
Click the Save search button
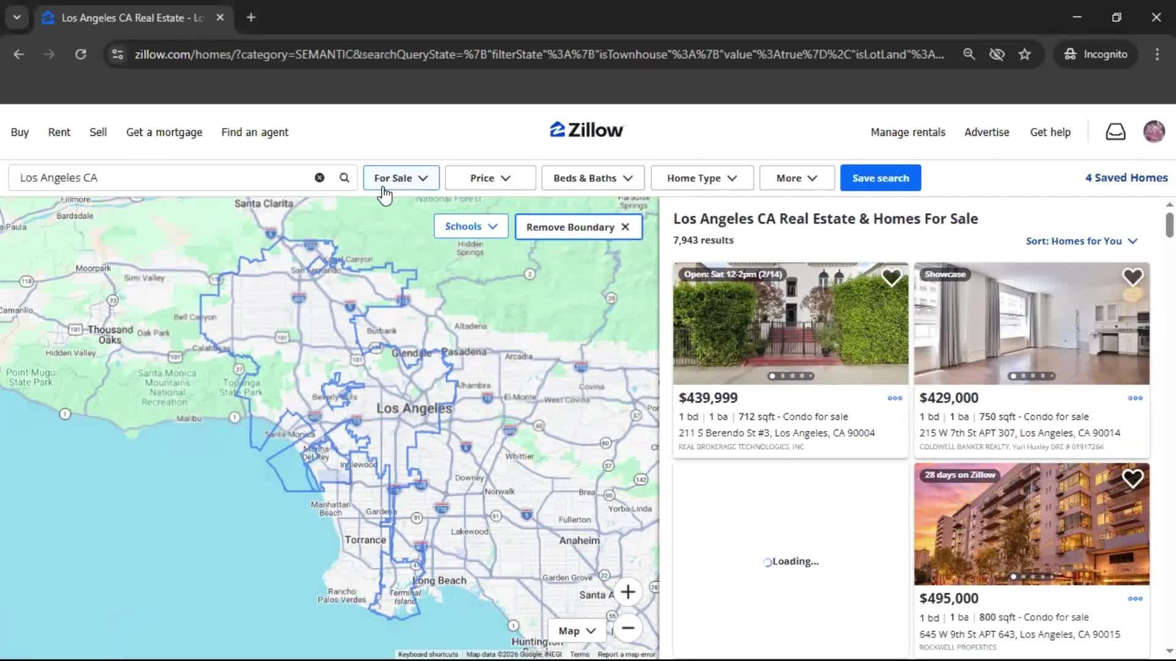click(x=880, y=177)
